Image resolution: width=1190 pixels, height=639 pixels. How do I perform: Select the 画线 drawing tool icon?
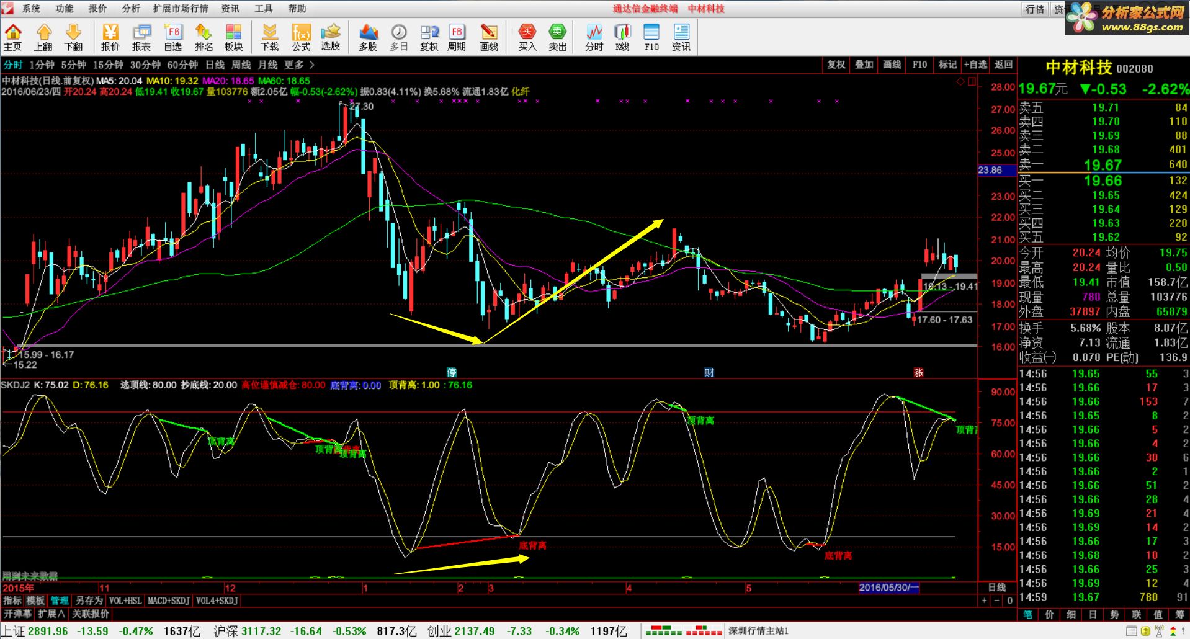[x=489, y=37]
